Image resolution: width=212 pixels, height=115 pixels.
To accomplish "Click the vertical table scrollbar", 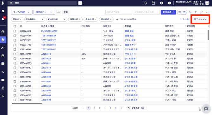I will pyautogui.click(x=208, y=35).
